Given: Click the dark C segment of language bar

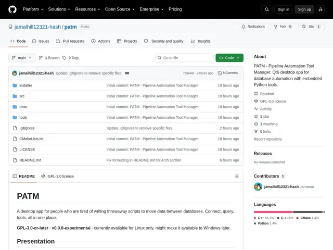Looking at the screenshot, I should click(x=308, y=212).
